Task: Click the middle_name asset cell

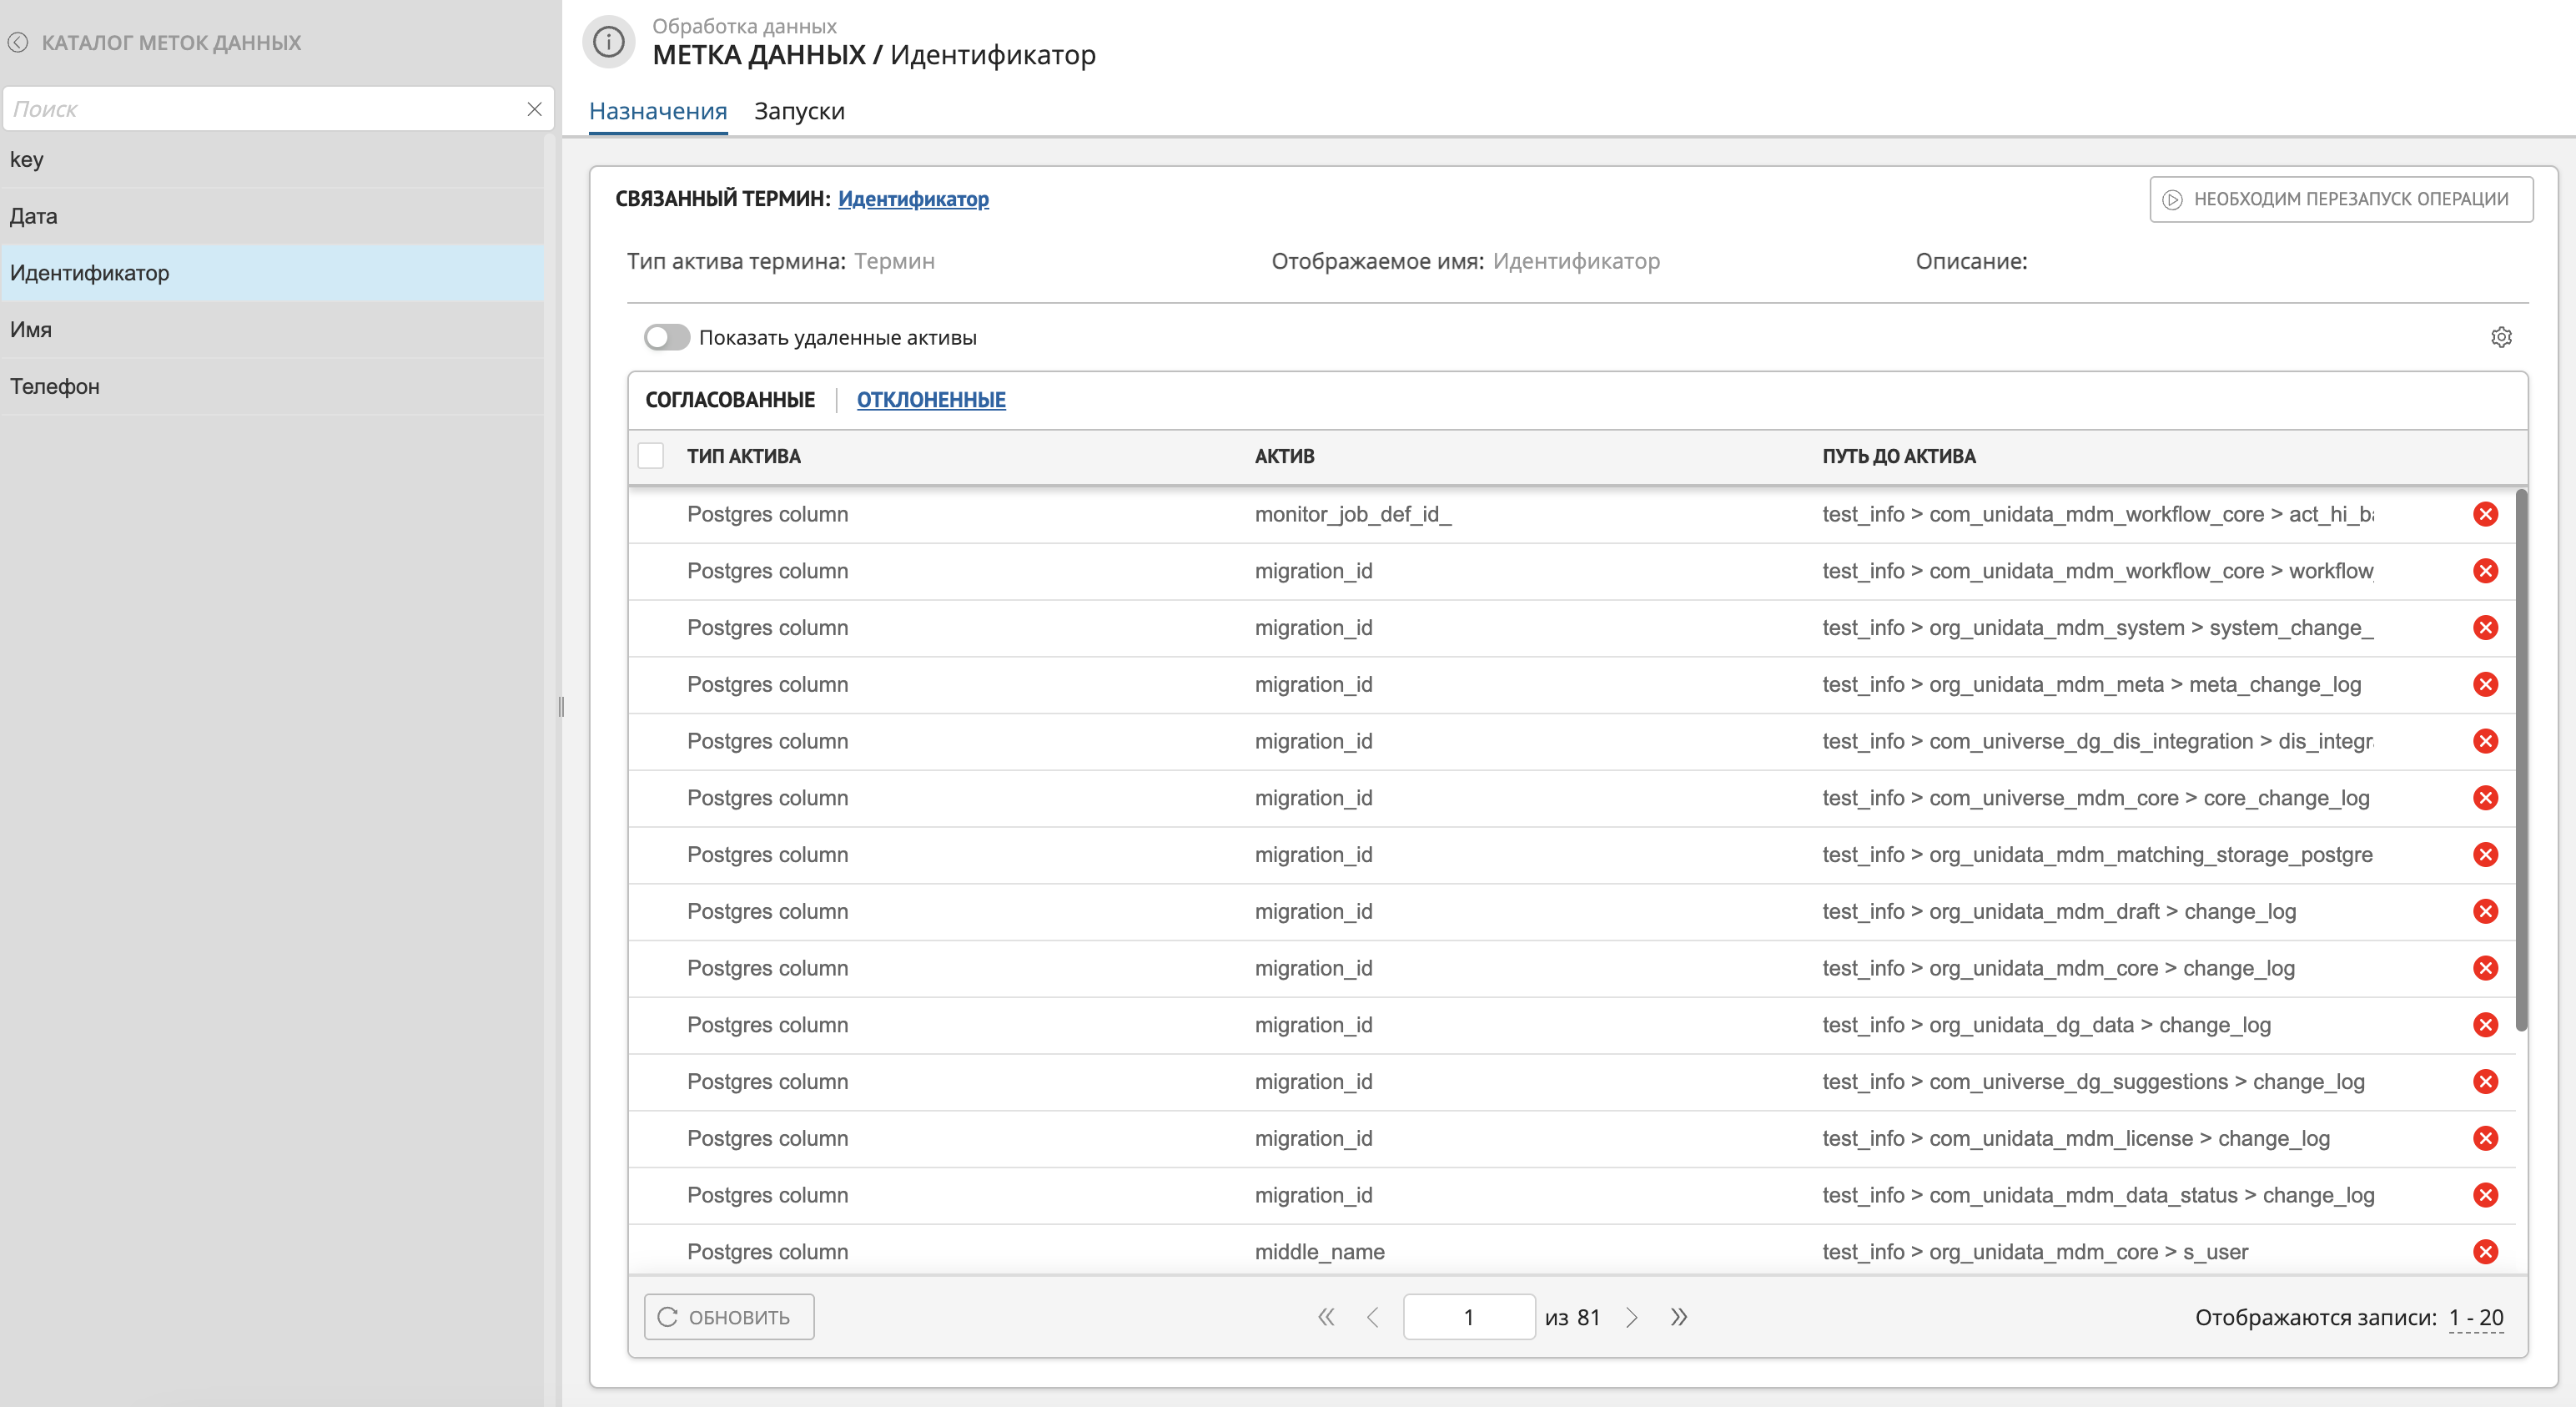Action: point(1320,1252)
